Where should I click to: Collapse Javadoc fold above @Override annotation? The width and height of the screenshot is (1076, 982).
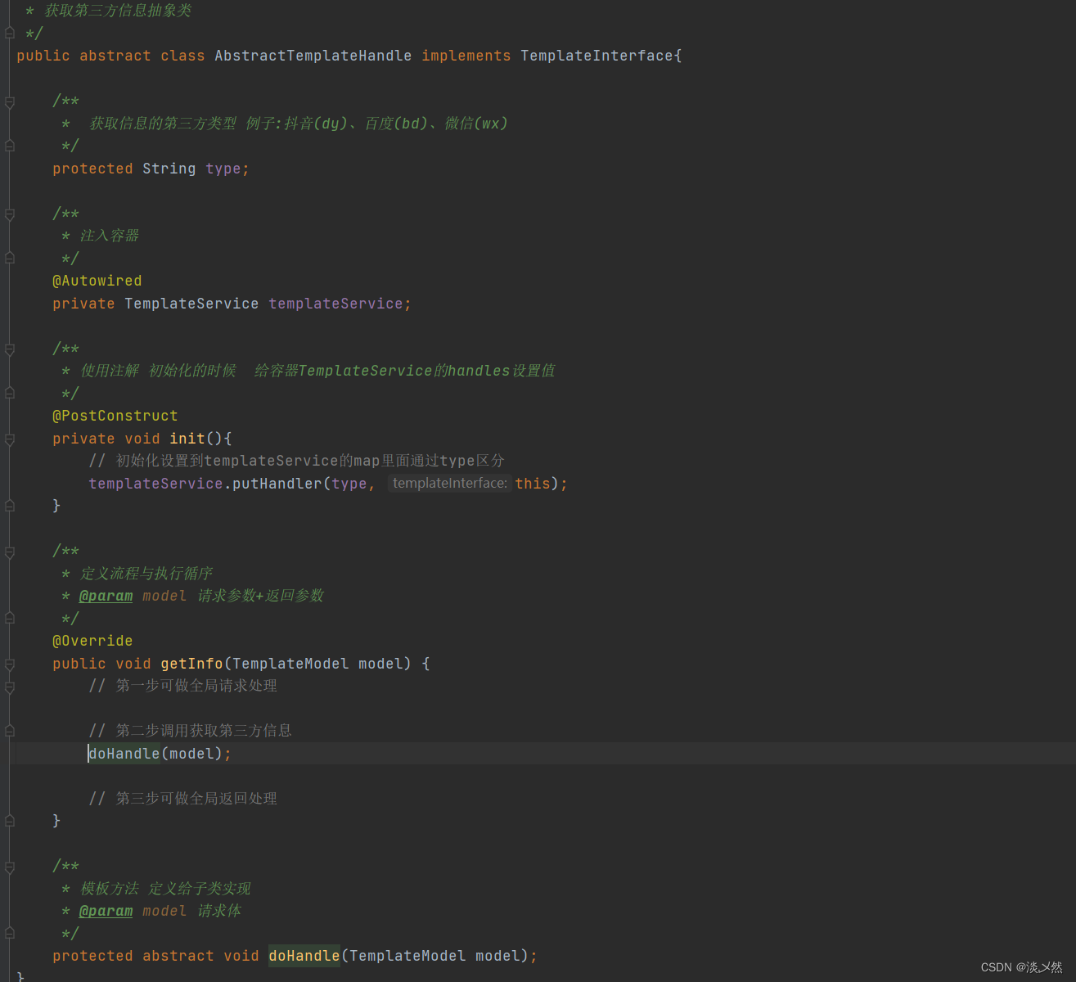pos(10,552)
